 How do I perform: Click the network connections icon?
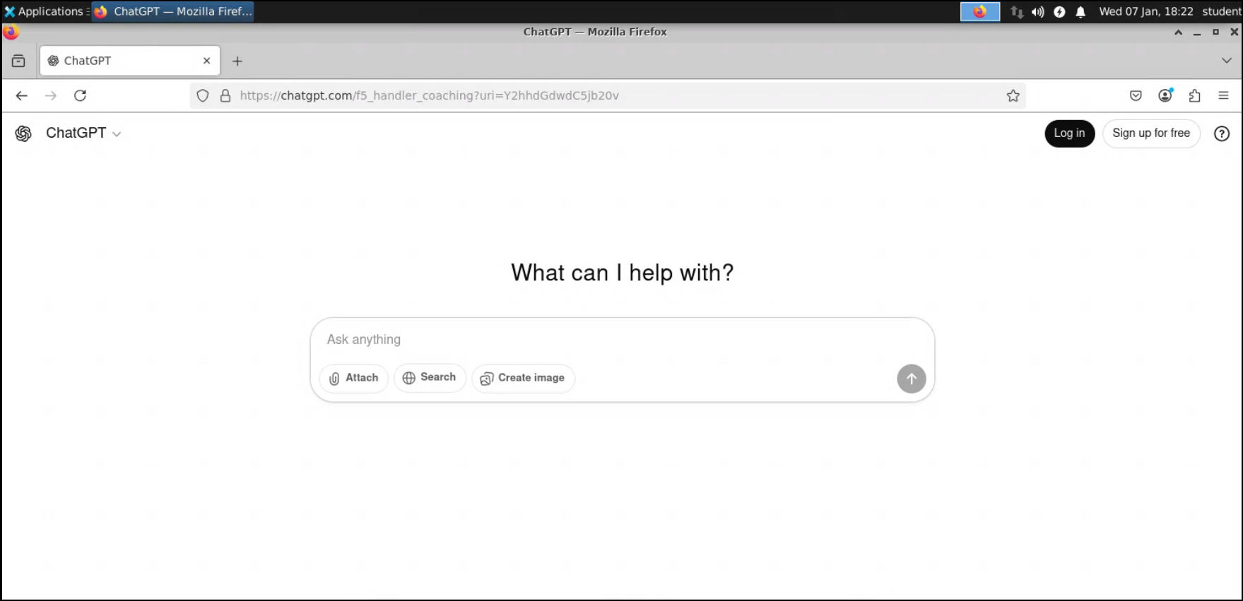point(1017,12)
